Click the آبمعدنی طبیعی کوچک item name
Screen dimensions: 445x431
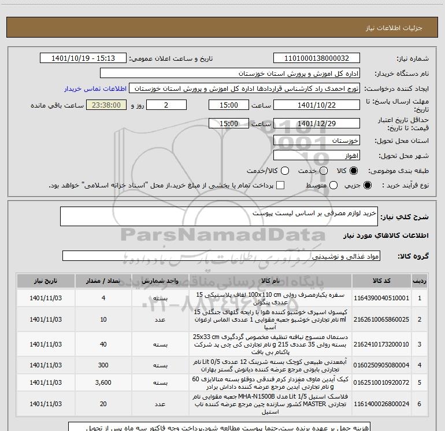click(x=270, y=366)
